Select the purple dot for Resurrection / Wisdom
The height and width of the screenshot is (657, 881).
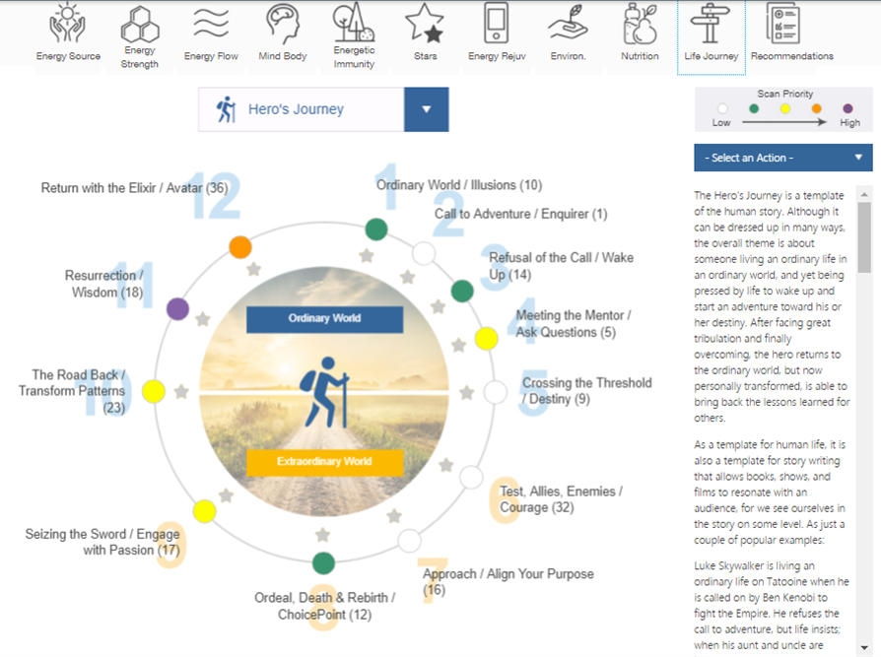(x=177, y=309)
